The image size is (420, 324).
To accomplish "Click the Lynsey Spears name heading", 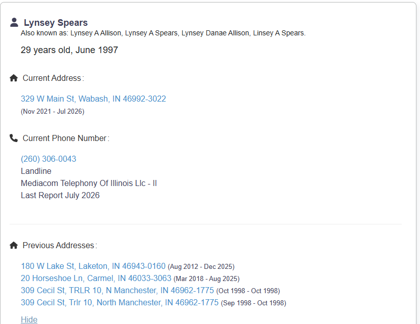I will [x=56, y=23].
